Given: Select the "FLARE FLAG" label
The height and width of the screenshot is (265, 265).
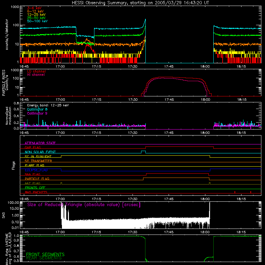Looking at the screenshot, I should tap(34, 165).
